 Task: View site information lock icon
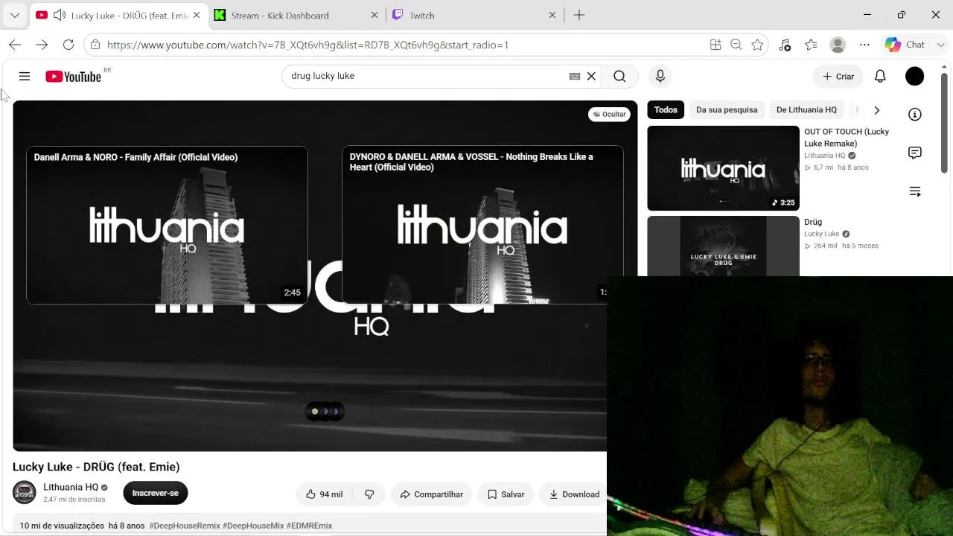tap(95, 45)
